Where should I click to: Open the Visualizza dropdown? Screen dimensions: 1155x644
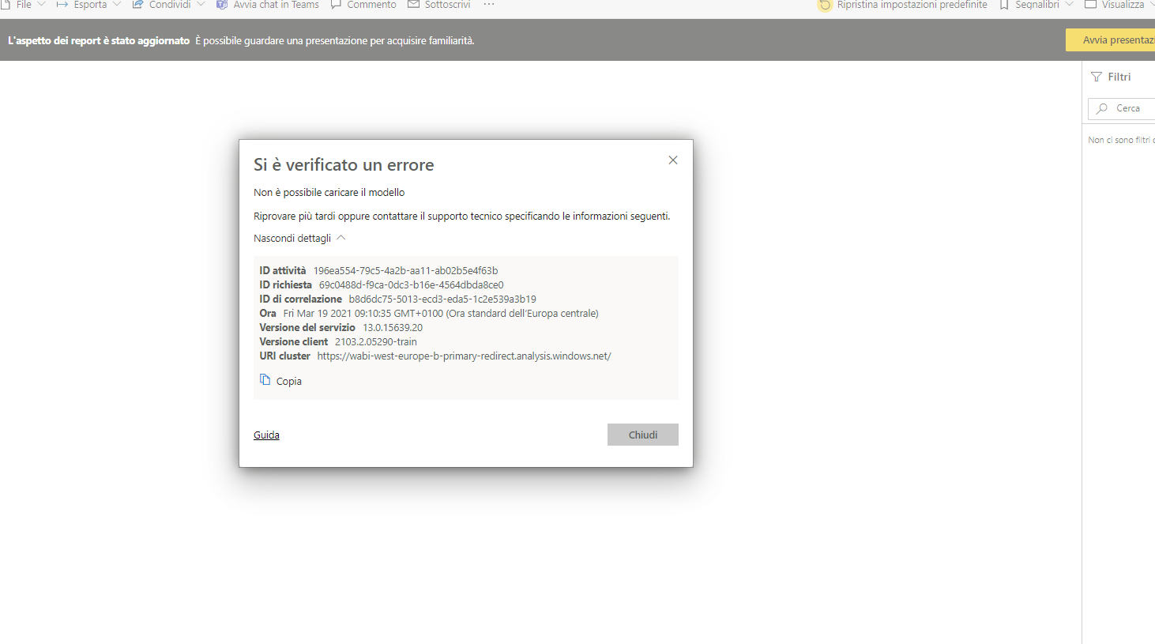pyautogui.click(x=1119, y=5)
